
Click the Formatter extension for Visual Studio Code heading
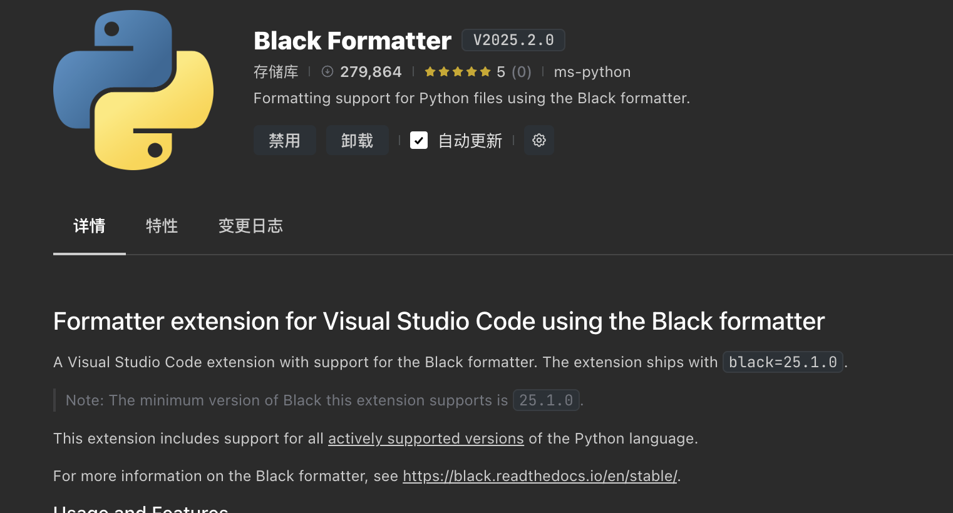(x=439, y=321)
